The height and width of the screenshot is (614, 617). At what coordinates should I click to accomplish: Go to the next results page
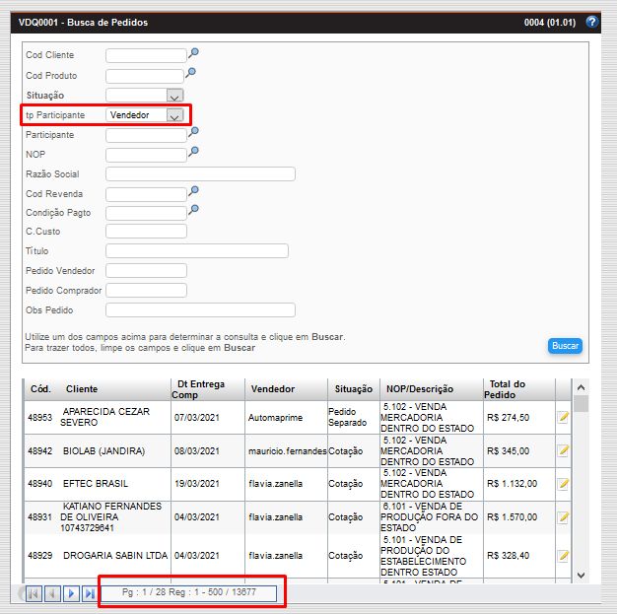pyautogui.click(x=71, y=593)
